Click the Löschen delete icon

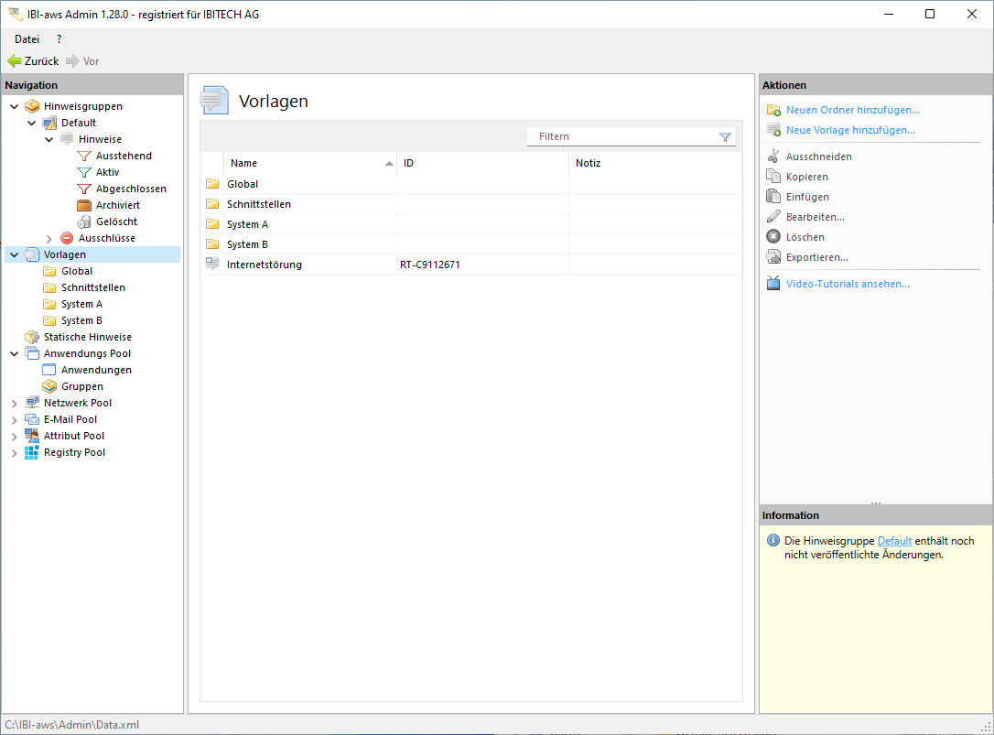[x=773, y=237]
